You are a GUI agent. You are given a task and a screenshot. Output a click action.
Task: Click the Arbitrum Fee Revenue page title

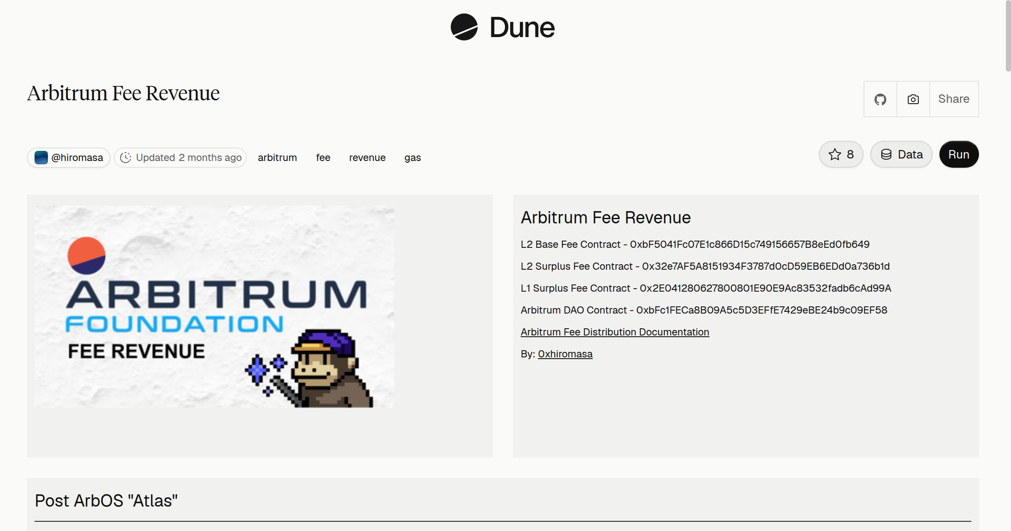point(123,93)
